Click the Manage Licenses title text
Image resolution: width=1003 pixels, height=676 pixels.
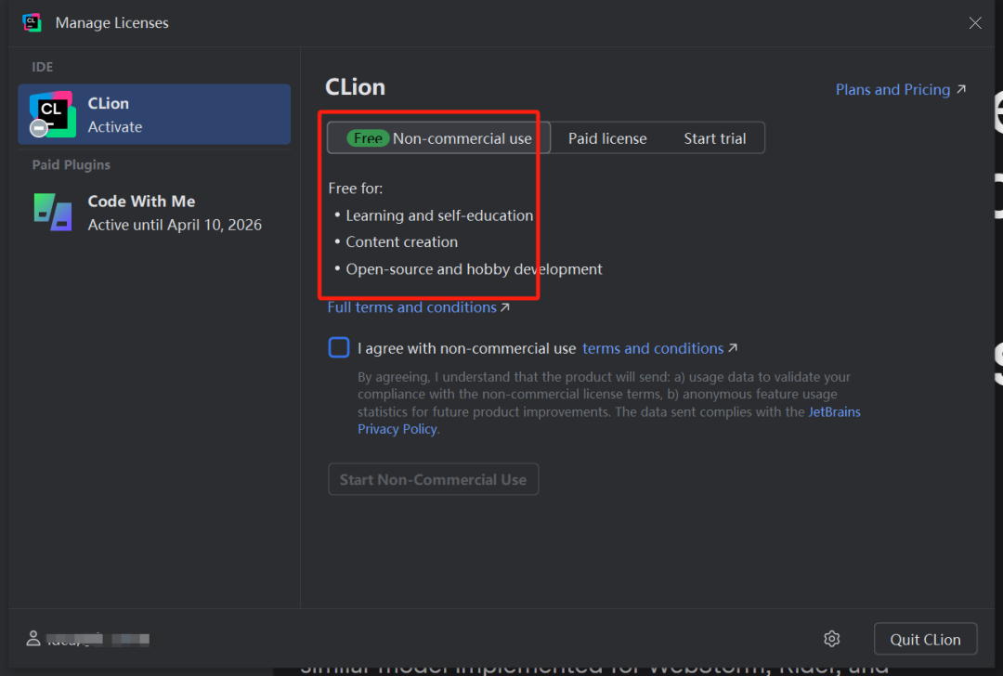coord(112,23)
